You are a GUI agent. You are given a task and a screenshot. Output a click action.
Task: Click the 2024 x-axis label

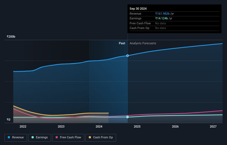pos(99,127)
